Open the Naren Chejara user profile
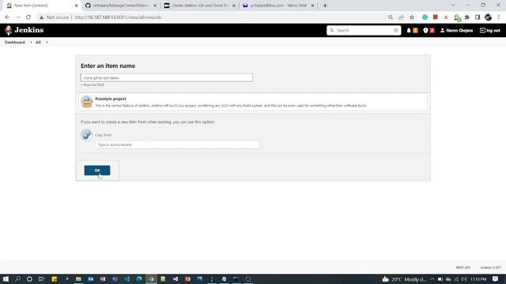 [x=457, y=30]
